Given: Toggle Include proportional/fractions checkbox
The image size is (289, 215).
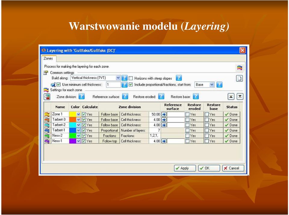Looking at the screenshot, I should click(131, 85).
